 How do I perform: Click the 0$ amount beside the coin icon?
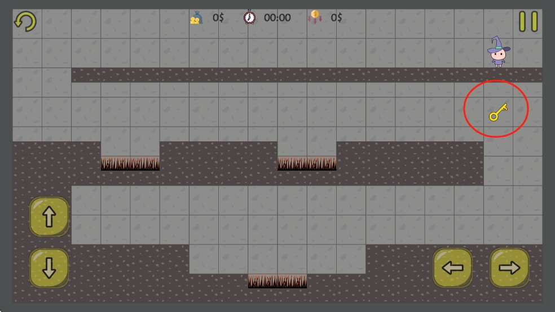click(x=337, y=17)
